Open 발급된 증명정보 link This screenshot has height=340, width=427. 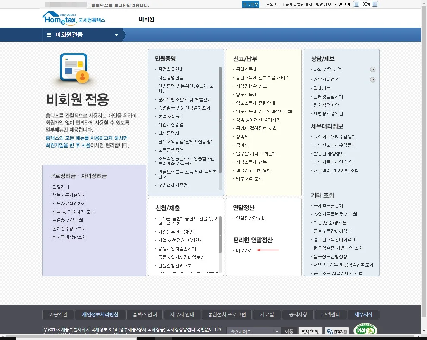click(329, 153)
